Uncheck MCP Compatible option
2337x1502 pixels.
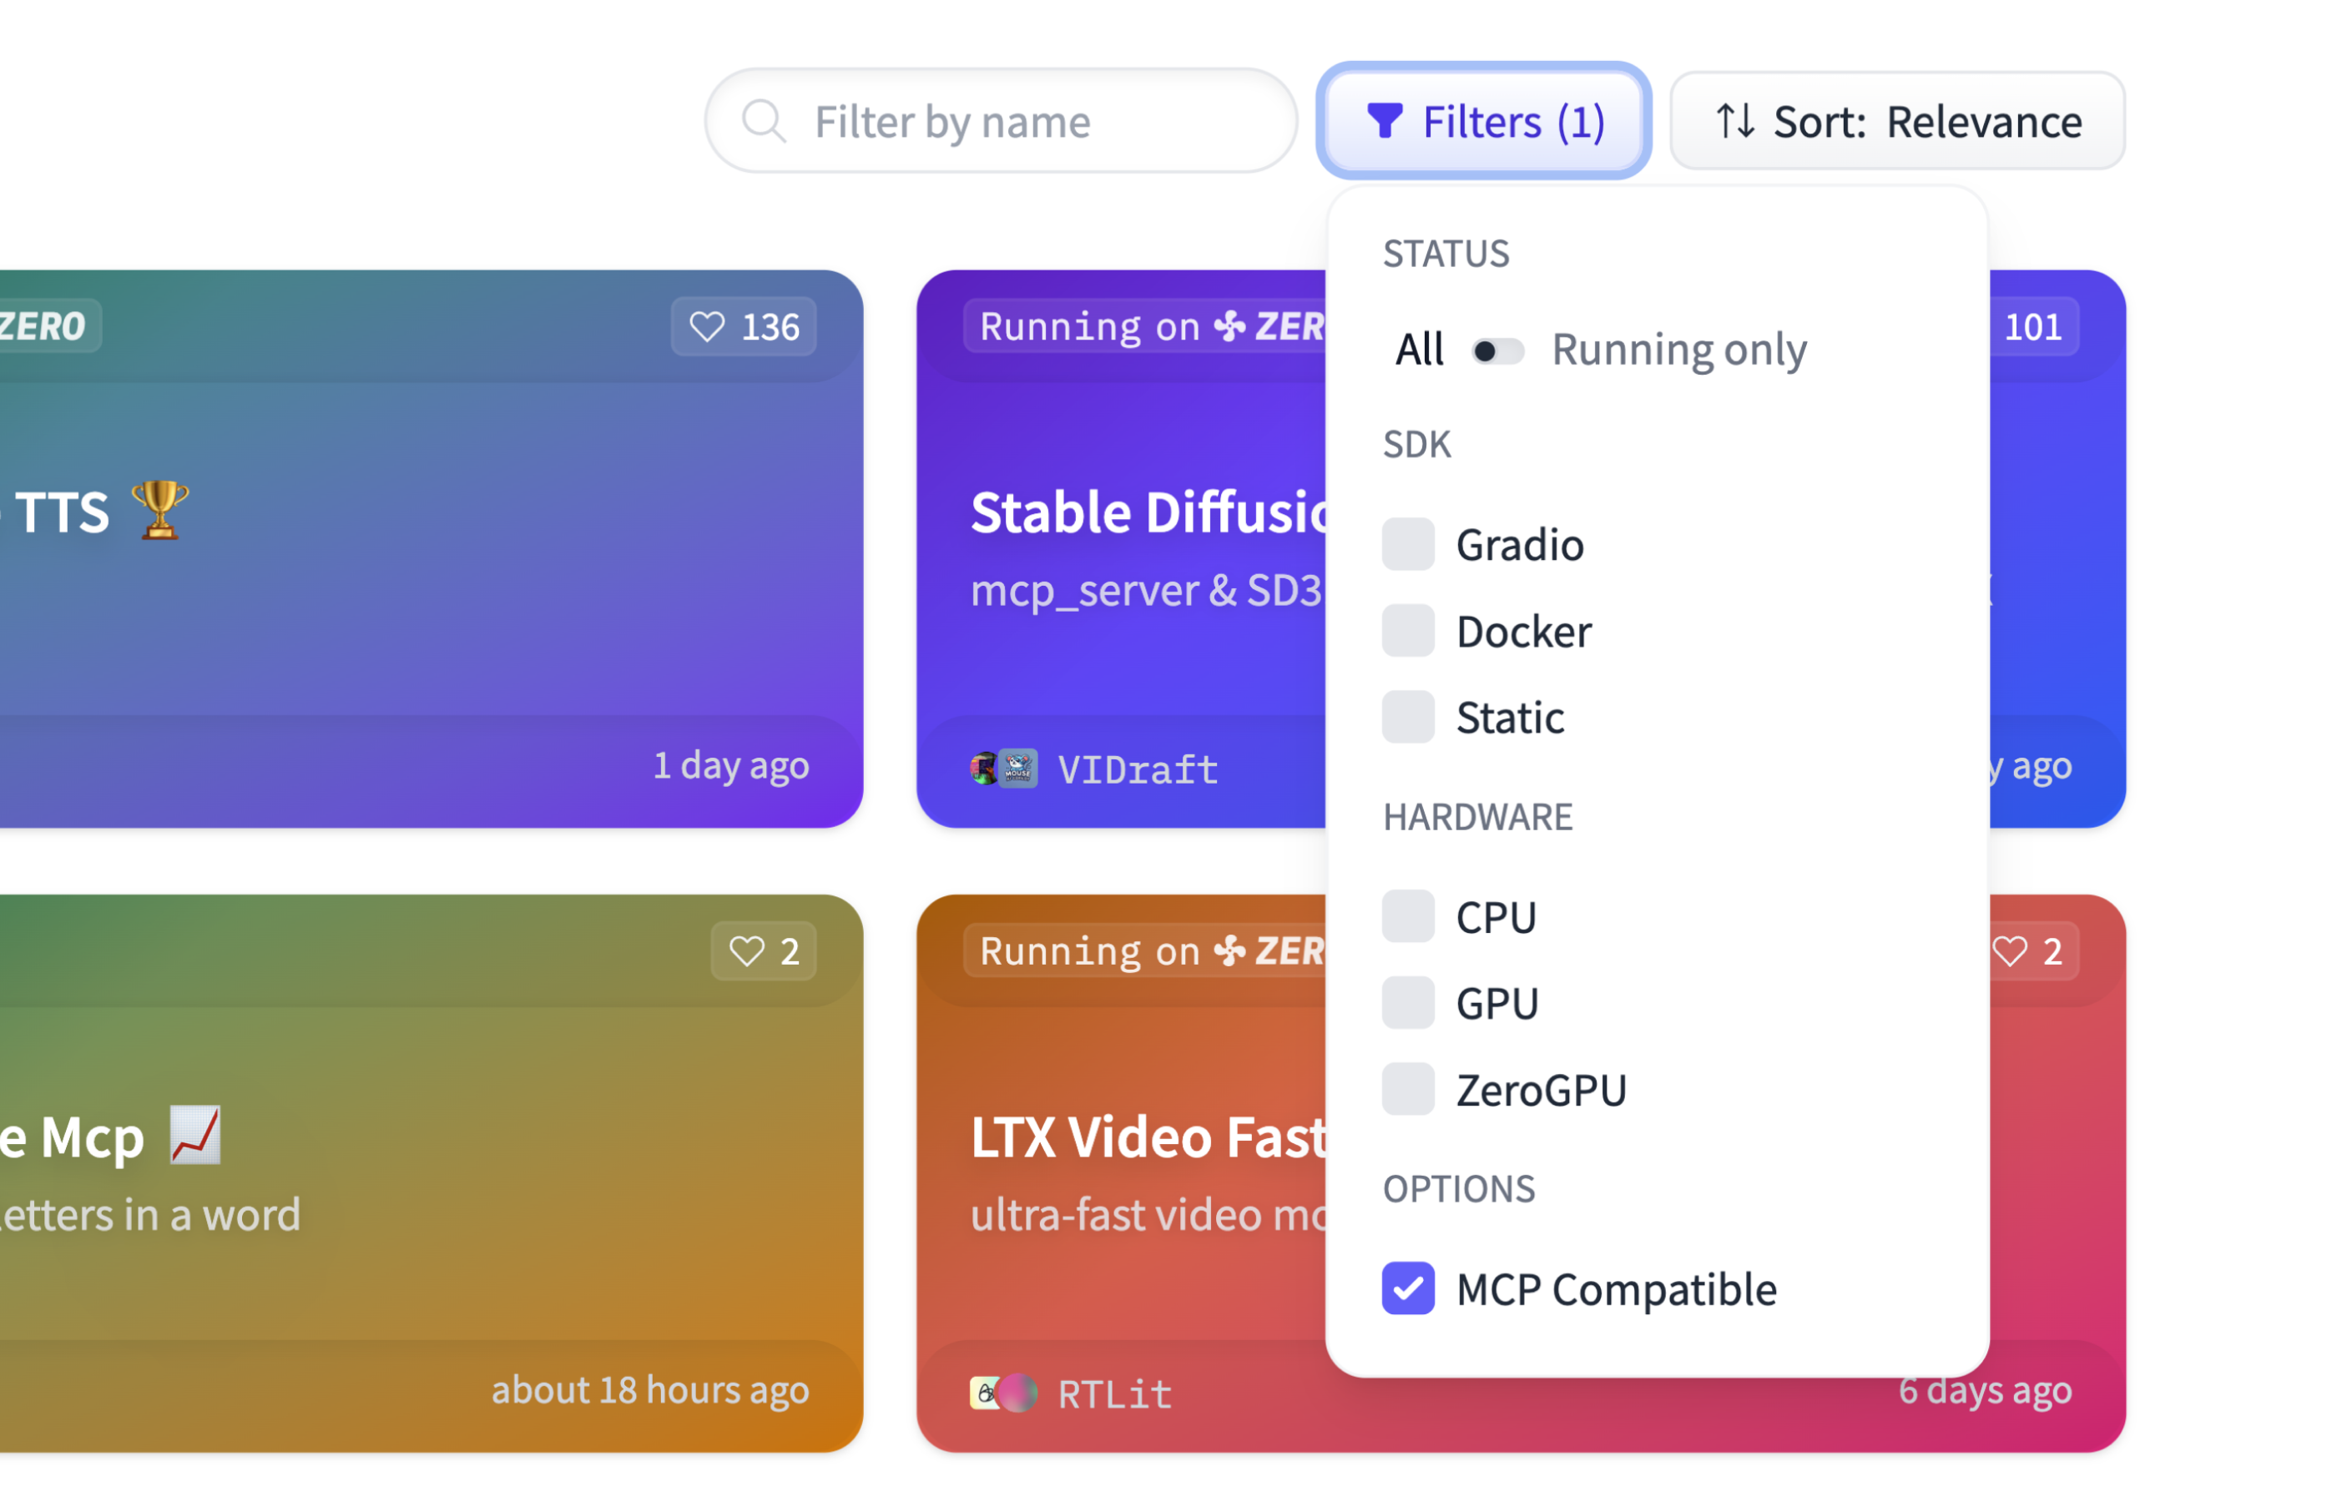(1407, 1288)
